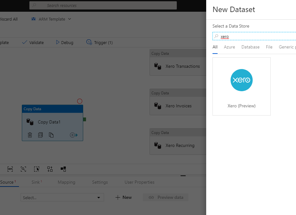Screen dimensions: 296x215
Task: Switch to the Database data store tab
Action: 250,47
